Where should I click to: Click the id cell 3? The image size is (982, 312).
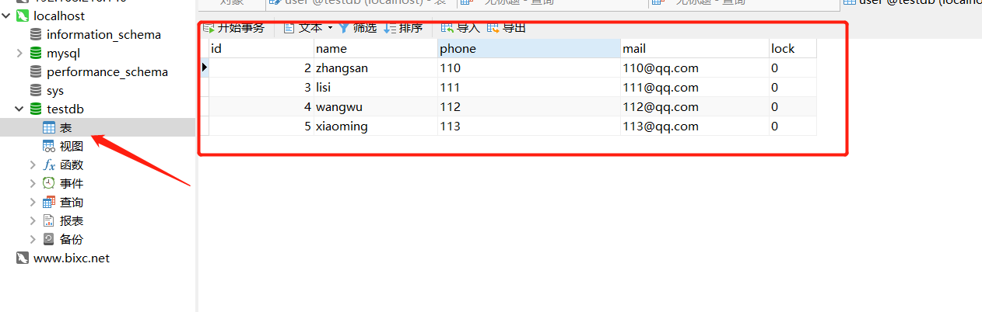tap(261, 88)
